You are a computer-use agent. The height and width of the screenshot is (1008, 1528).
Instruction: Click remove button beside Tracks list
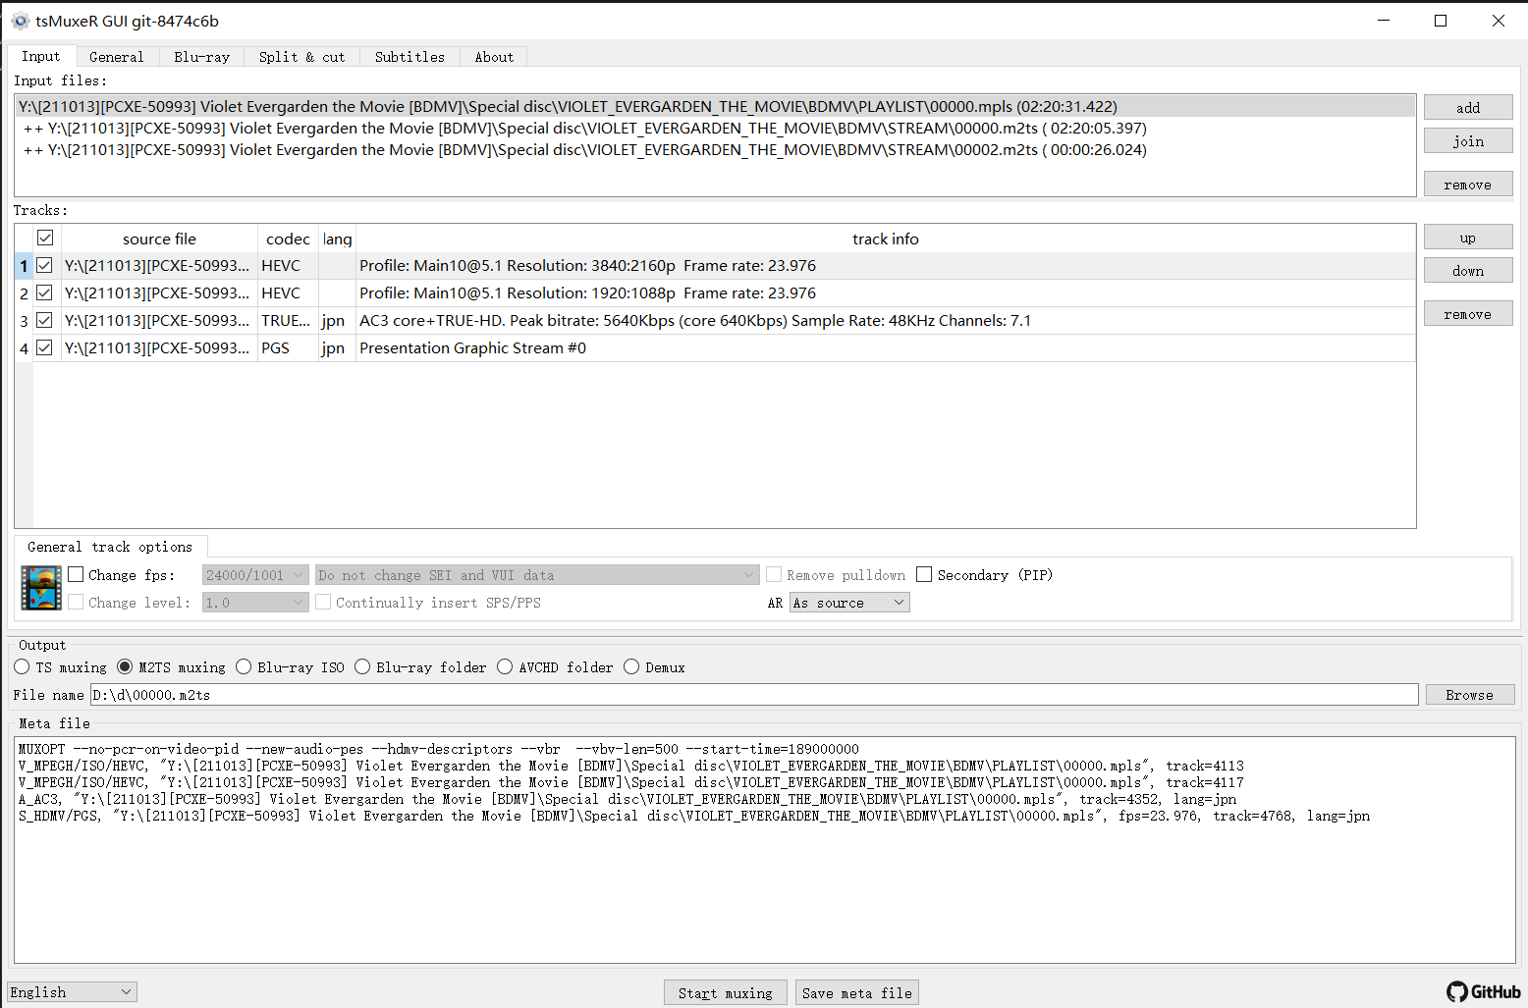[x=1468, y=313]
